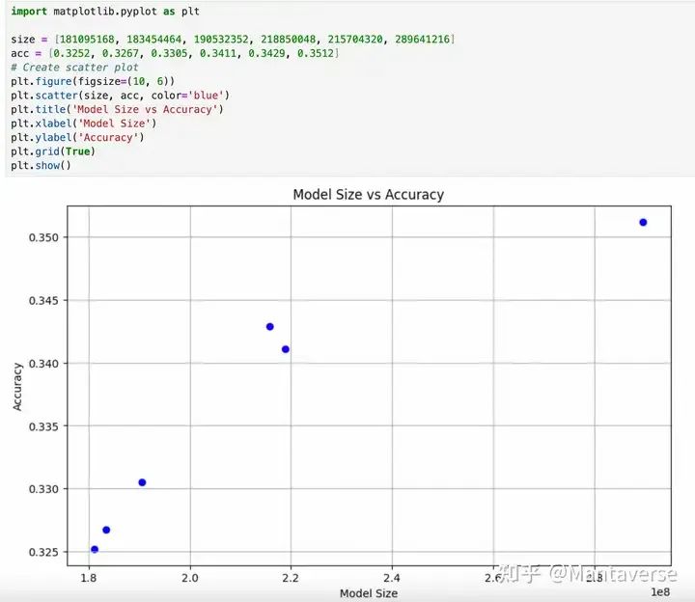Screen dimensions: 695x602
Task: Click the 'Model Size vs Accuracy' chart title
Action: [x=369, y=195]
